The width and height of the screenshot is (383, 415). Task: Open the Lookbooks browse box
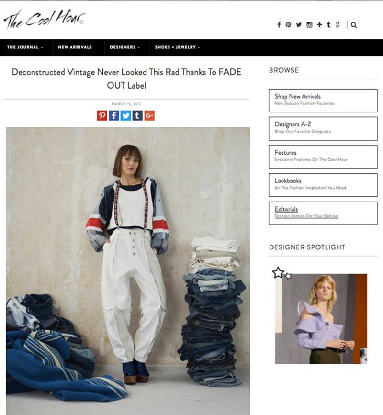pos(323,185)
